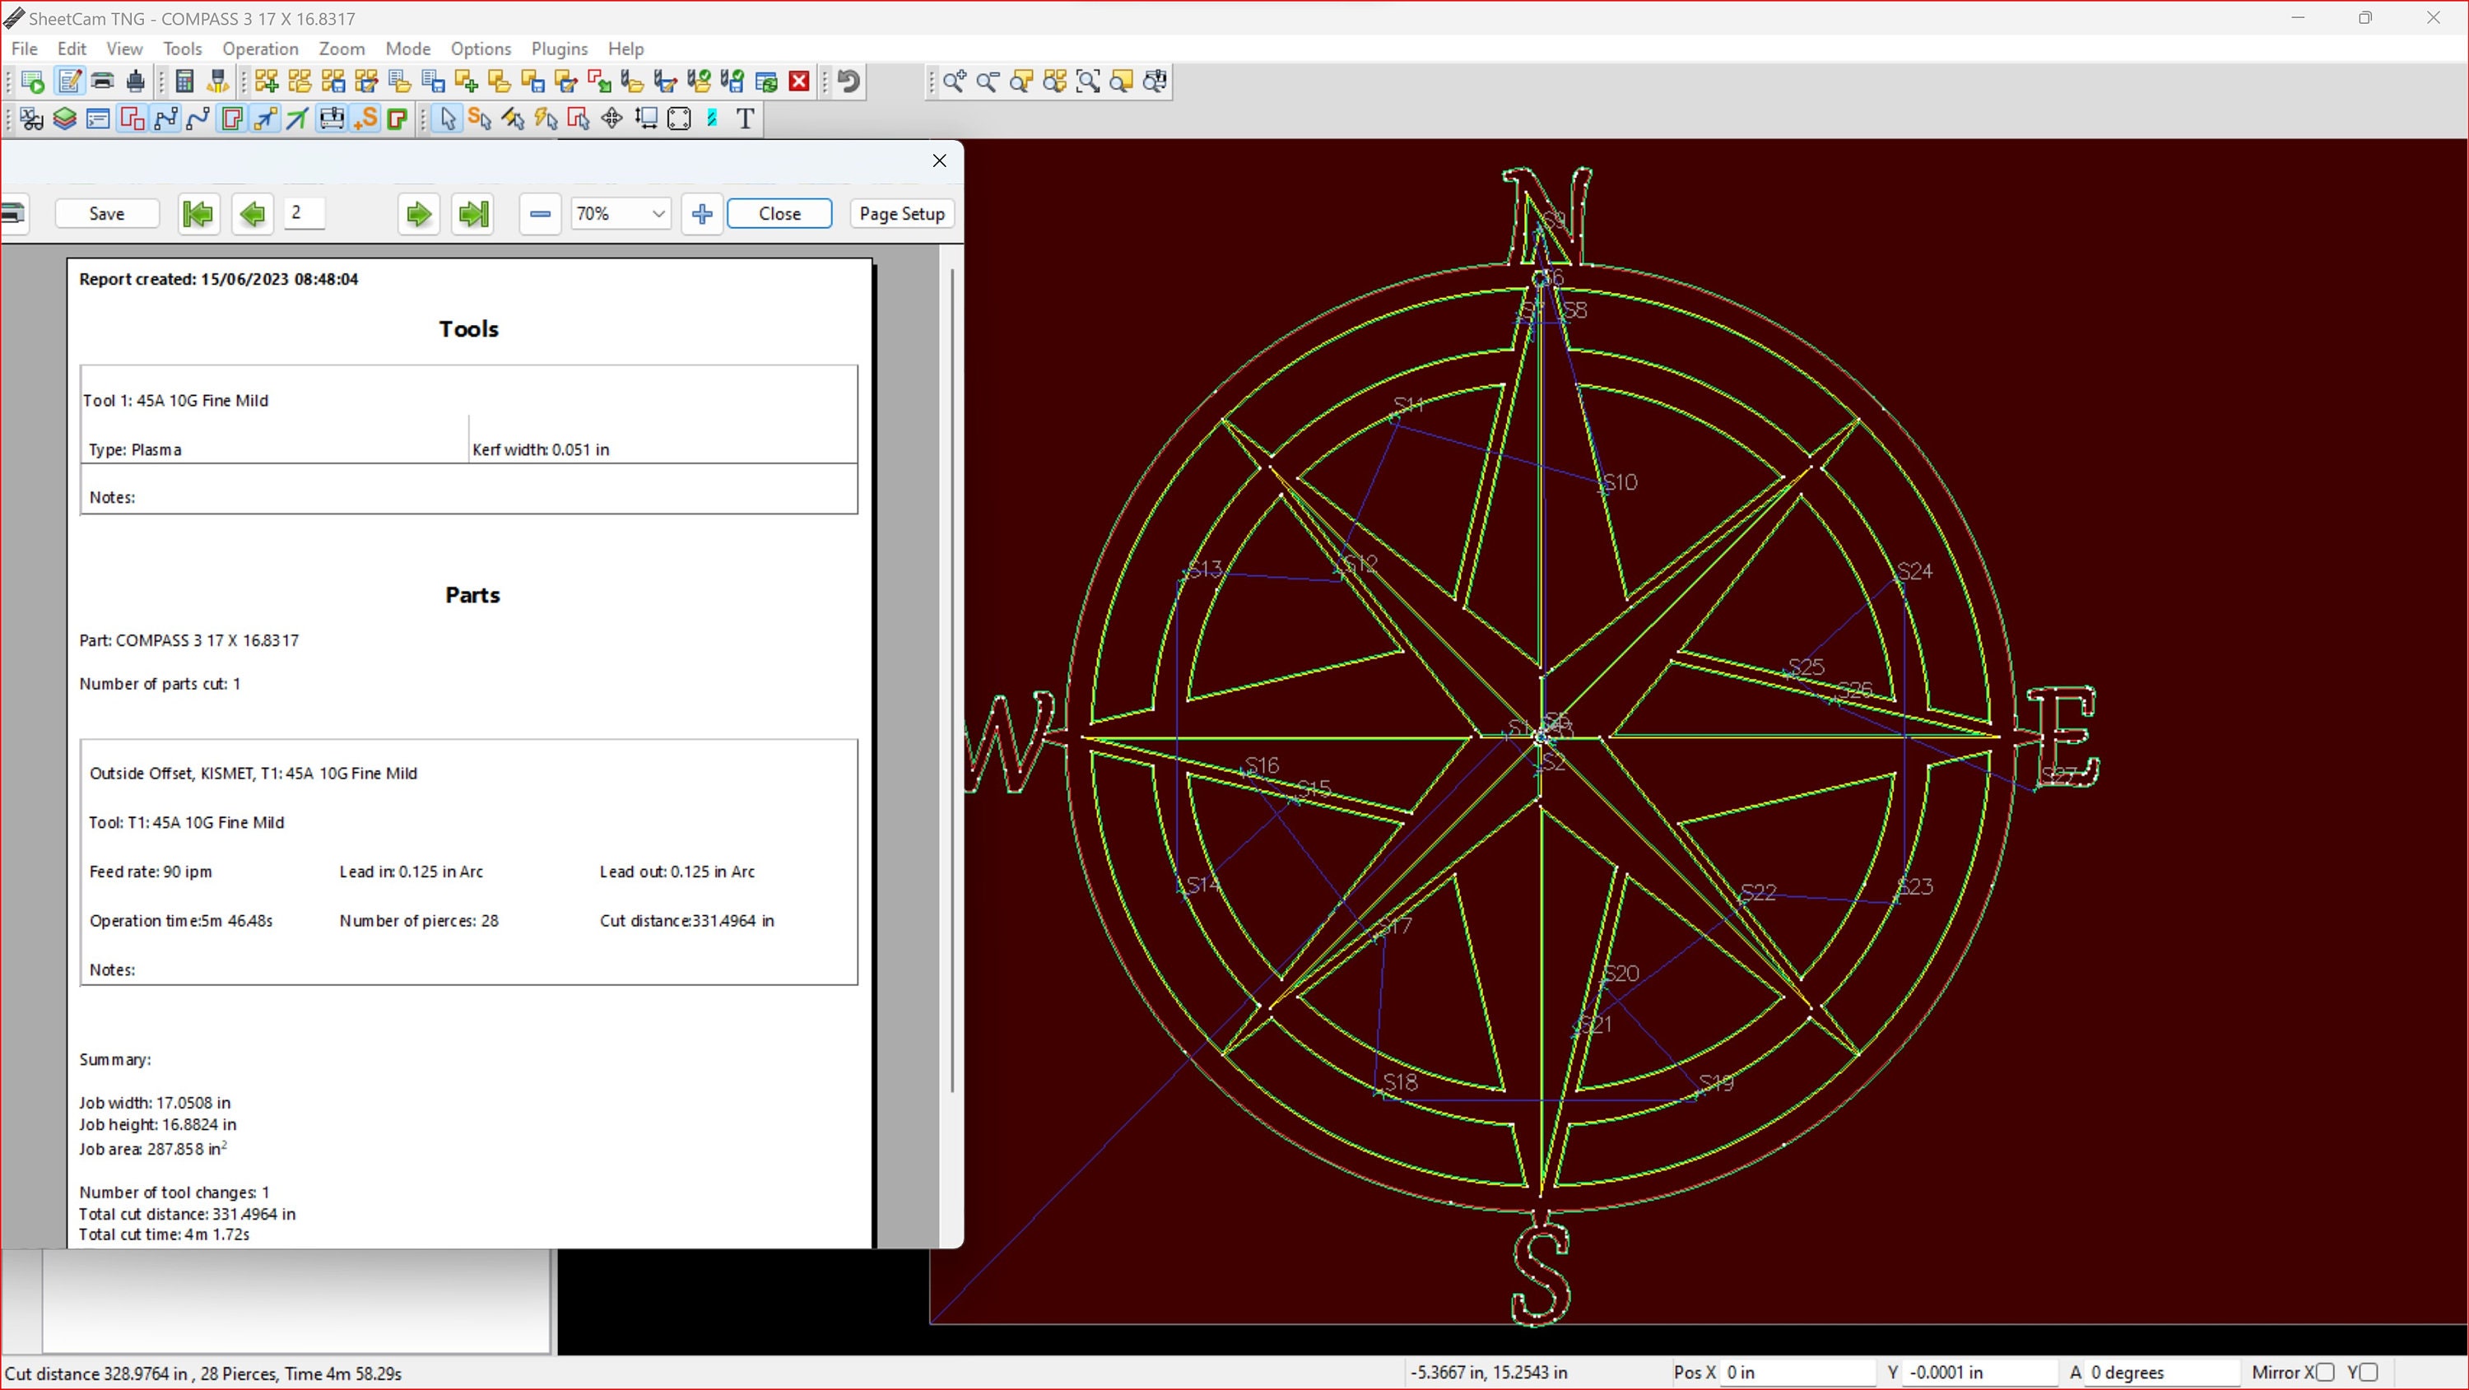Select the move part tool
The image size is (2469, 1390).
tap(611, 118)
